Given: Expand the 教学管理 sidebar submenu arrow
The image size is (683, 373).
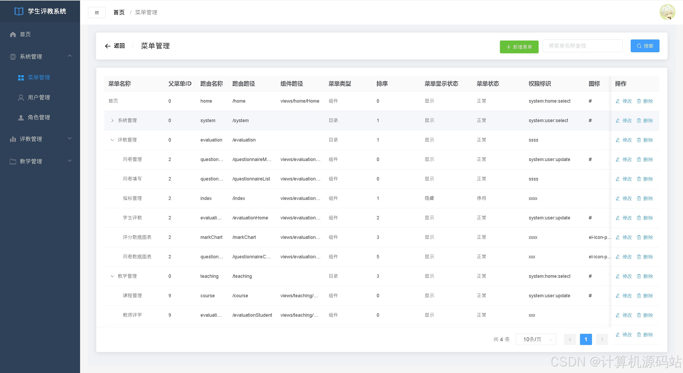Looking at the screenshot, I should click(70, 161).
